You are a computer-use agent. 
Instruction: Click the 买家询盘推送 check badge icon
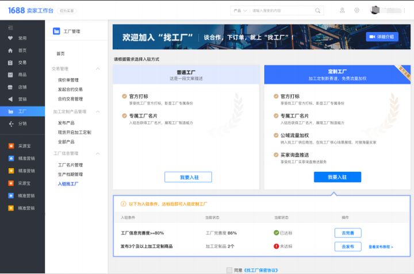click(x=276, y=155)
